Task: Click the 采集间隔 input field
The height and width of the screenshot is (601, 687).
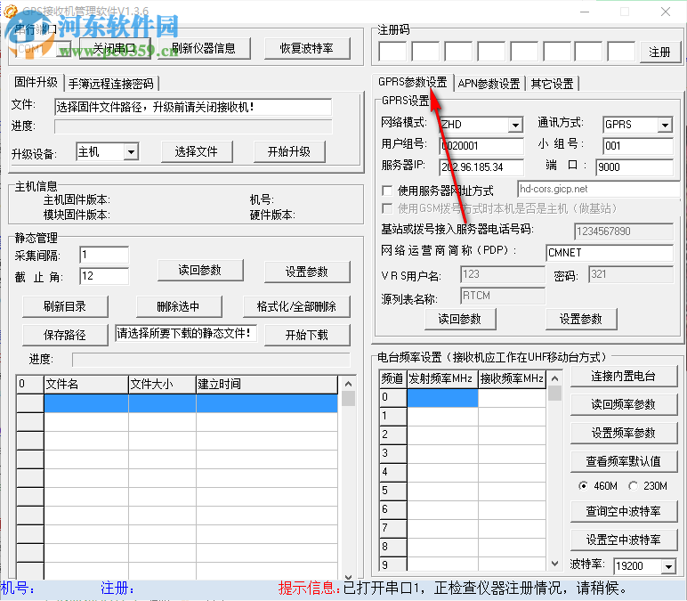Action: click(x=104, y=255)
